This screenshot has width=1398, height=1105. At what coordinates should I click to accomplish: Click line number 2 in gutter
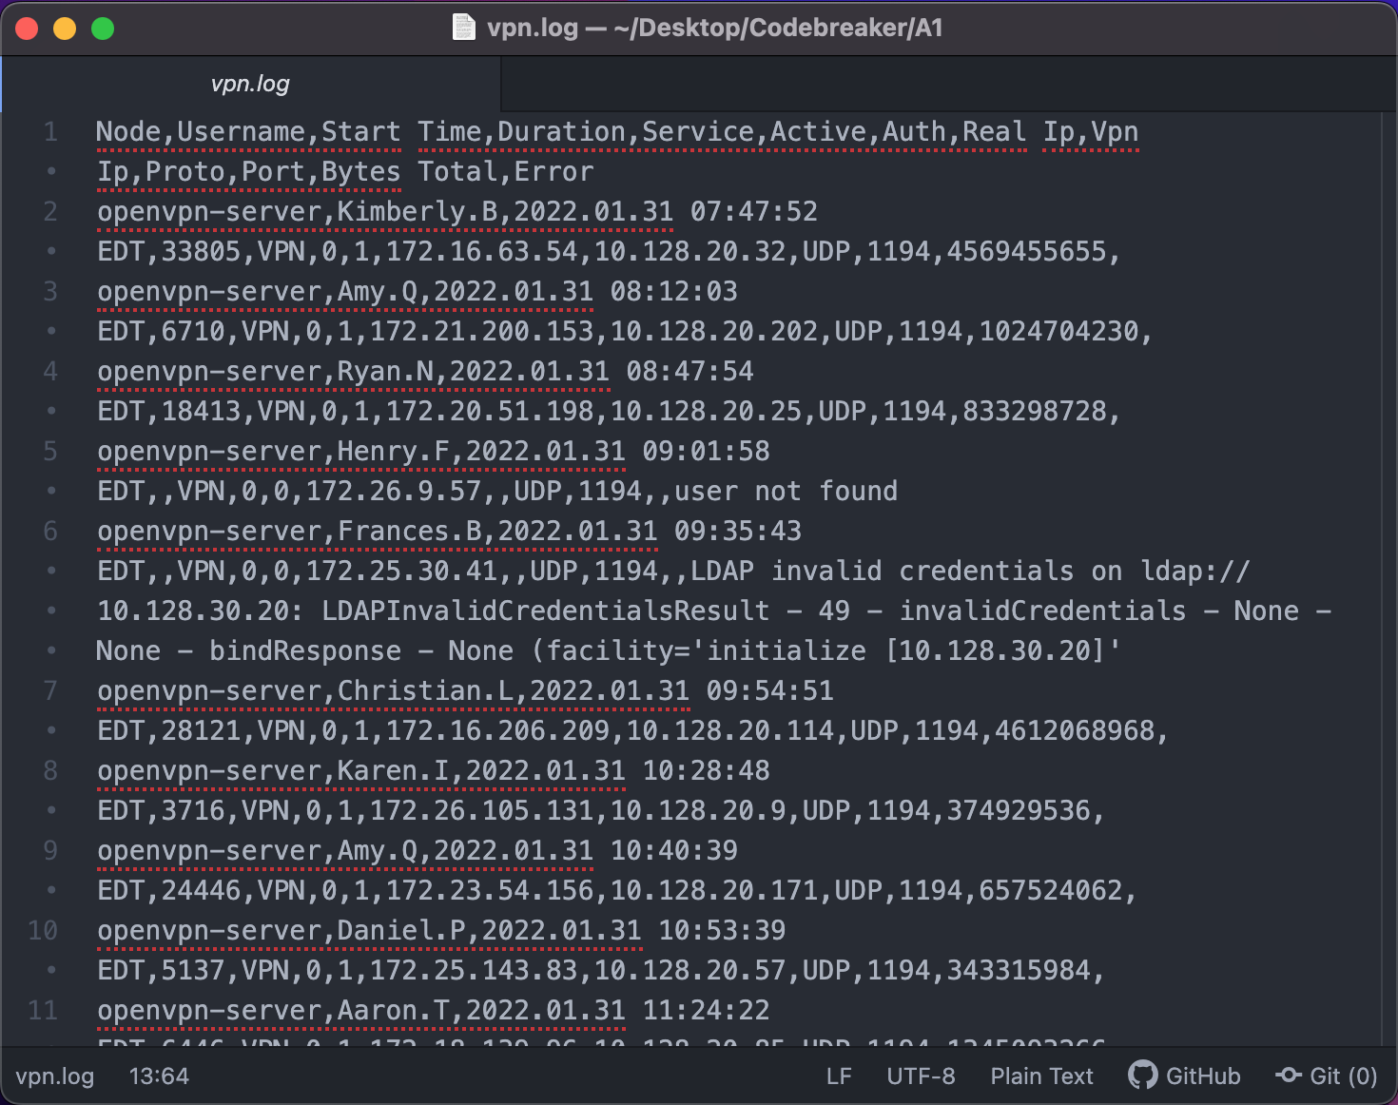(50, 211)
